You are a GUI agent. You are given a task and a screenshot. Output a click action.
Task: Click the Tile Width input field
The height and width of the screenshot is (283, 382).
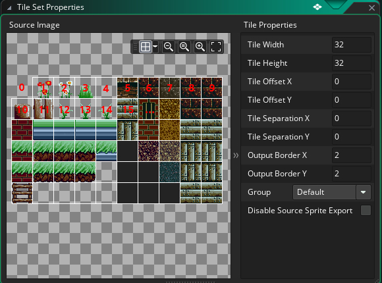351,45
